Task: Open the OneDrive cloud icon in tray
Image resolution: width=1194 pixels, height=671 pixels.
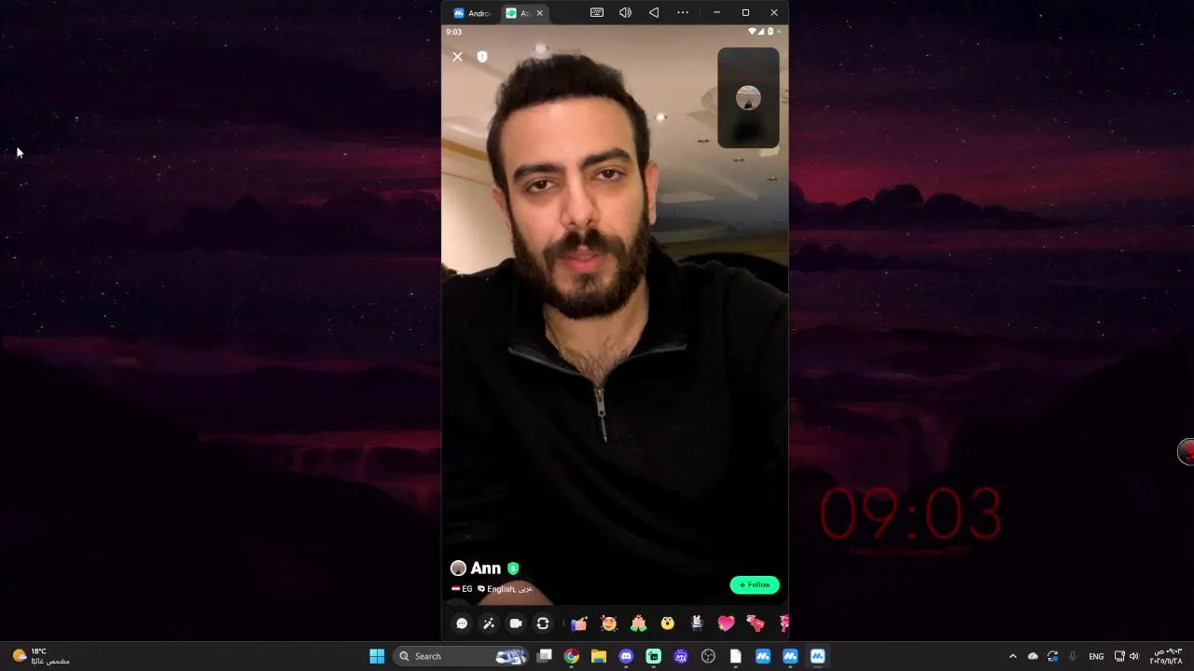Action: pos(1033,656)
